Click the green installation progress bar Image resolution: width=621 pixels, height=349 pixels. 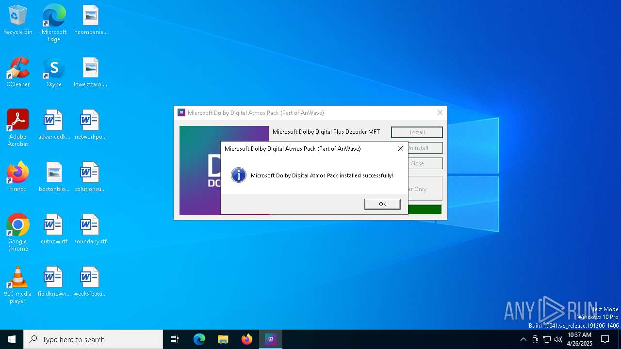coord(425,209)
